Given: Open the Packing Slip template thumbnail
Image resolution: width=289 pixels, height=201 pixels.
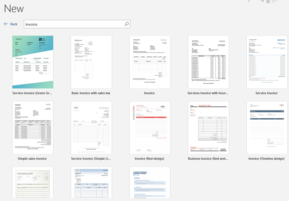Looking at the screenshot, I should pyautogui.click(x=33, y=183).
